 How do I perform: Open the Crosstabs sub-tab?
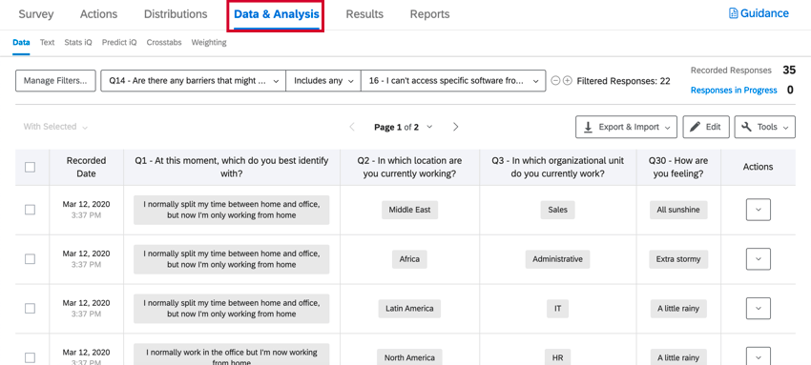tap(164, 42)
